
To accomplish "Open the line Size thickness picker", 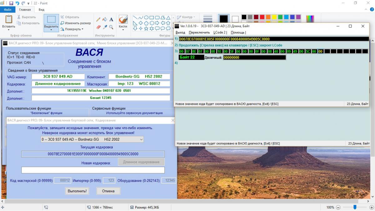I will pos(208,19).
